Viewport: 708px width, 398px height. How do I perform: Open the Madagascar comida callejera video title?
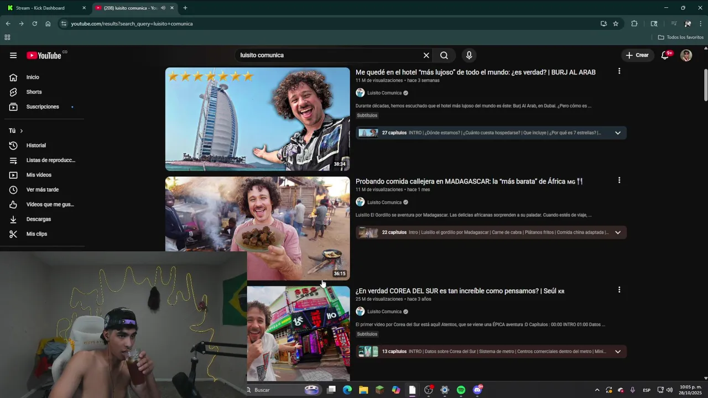point(469,181)
